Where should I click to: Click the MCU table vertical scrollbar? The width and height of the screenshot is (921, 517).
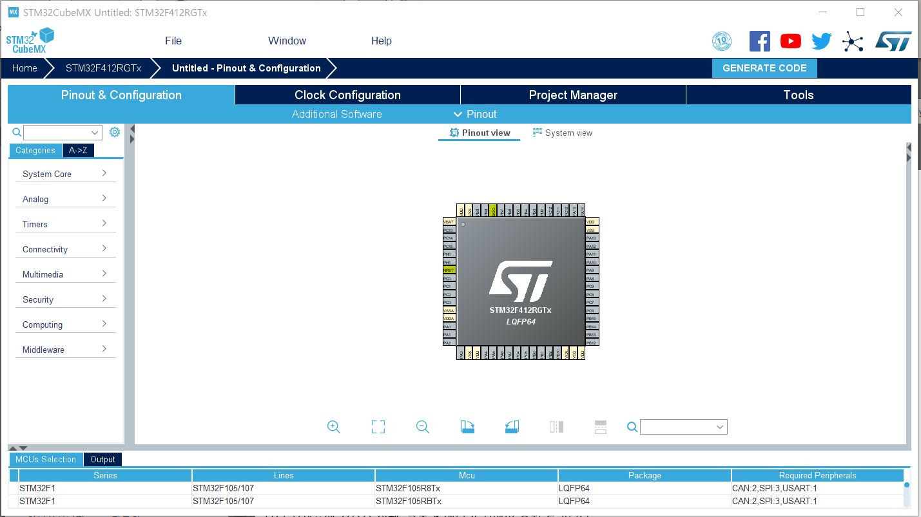[x=907, y=494]
